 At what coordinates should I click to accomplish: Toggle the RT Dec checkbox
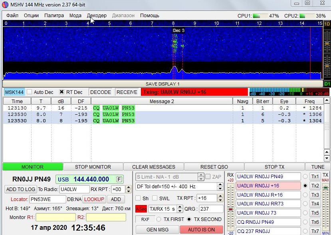click(61, 92)
